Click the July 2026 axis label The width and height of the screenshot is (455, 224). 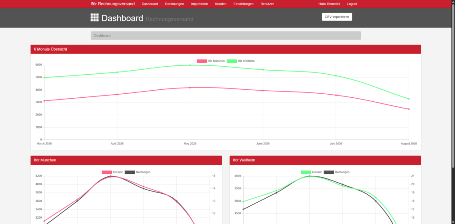tap(336, 144)
